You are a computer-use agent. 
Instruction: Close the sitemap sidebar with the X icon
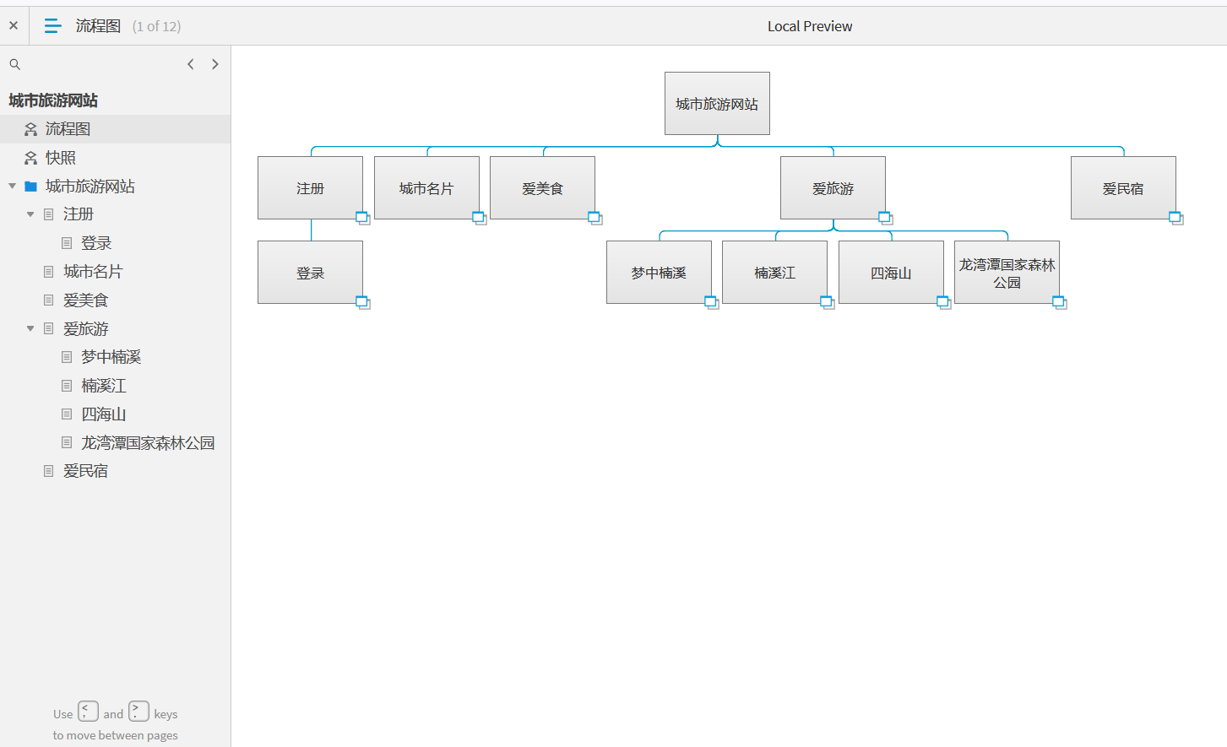point(14,25)
